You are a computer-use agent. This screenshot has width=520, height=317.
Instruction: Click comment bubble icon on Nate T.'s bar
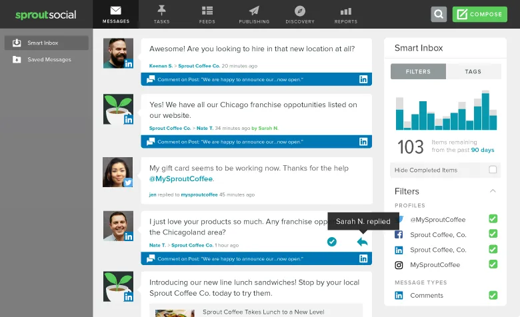(151, 258)
